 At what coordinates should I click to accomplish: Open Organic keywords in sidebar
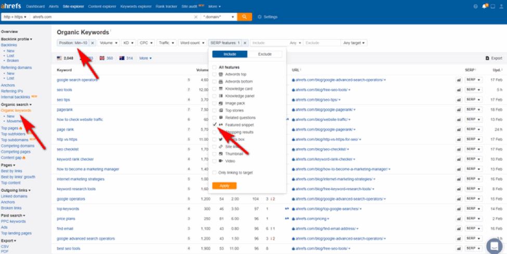click(16, 110)
